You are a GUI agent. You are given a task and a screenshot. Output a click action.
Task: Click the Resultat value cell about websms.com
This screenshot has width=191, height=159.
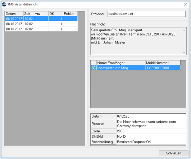point(151,124)
